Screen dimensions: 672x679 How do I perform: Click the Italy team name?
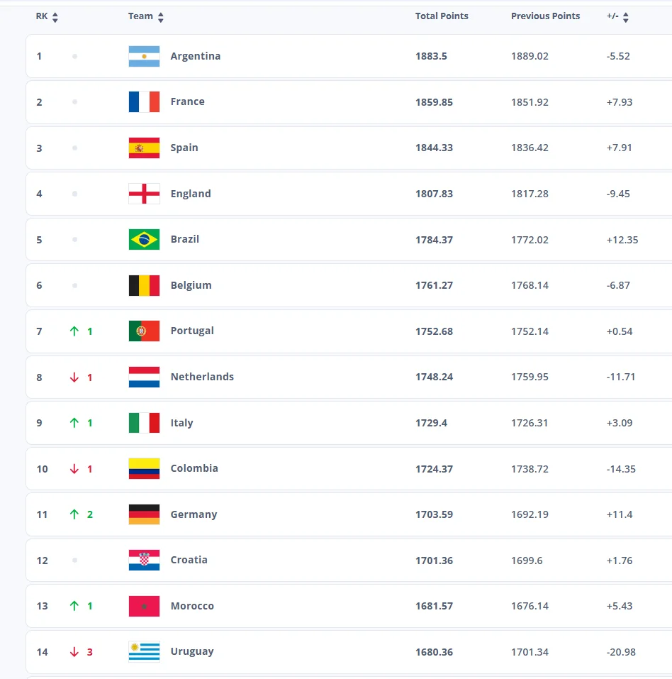tap(181, 423)
